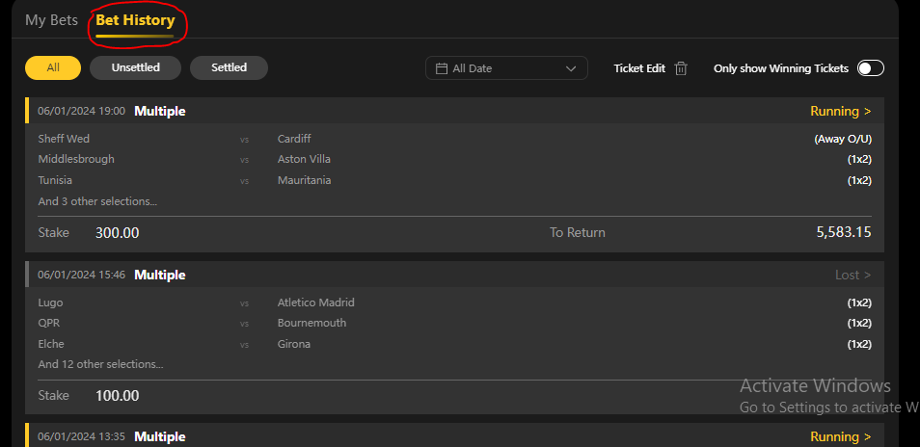Filter by Unsettled bets

click(135, 67)
